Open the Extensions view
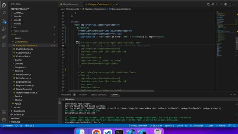 (4, 37)
